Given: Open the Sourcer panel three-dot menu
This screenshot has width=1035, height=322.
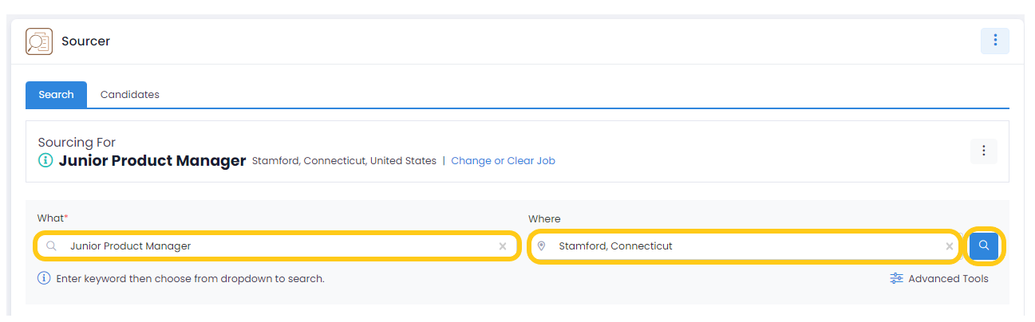Looking at the screenshot, I should coord(995,41).
